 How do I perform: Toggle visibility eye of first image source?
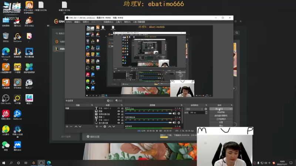[x=118, y=111]
